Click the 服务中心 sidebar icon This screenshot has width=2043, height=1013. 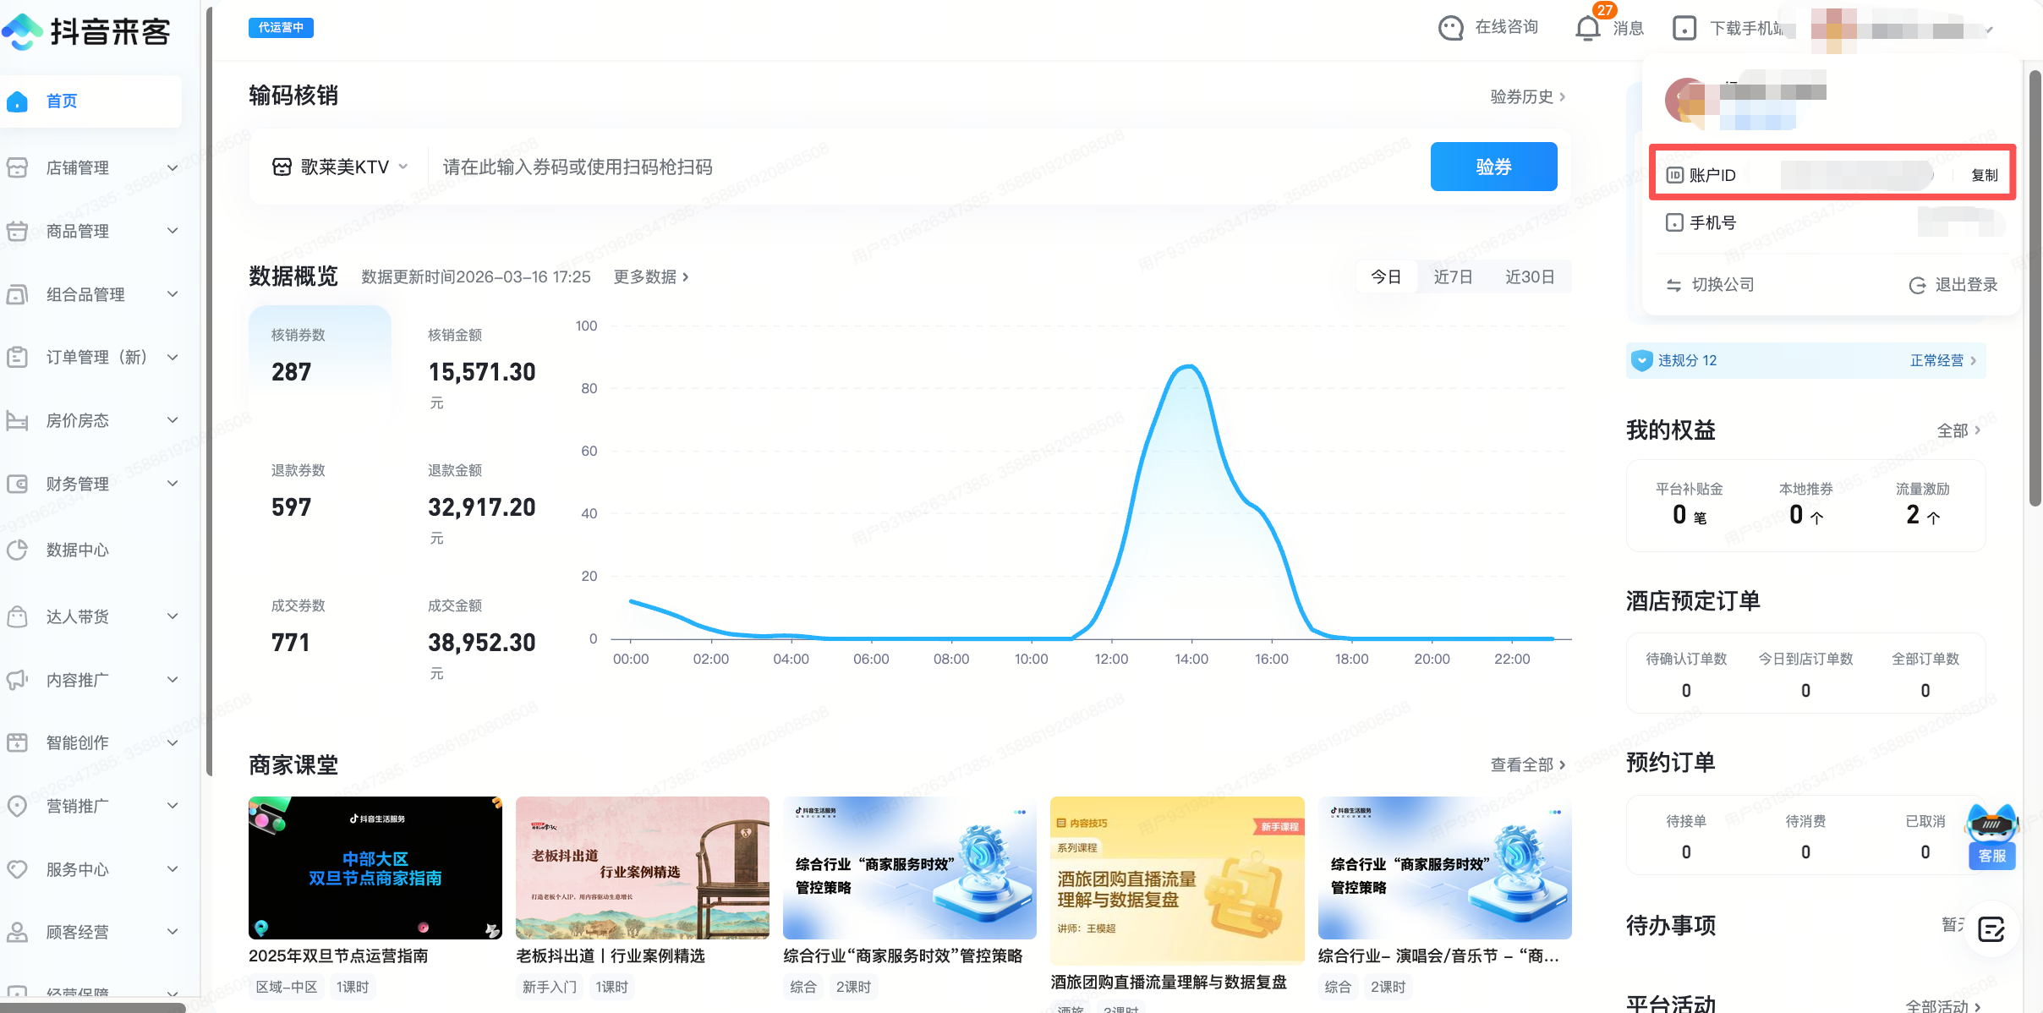tap(18, 869)
